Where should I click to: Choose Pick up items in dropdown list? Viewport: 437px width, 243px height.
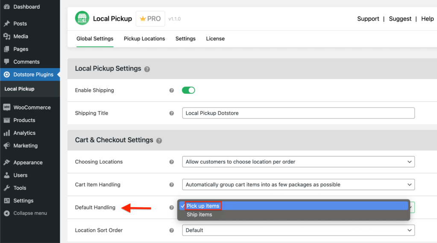pyautogui.click(x=203, y=206)
